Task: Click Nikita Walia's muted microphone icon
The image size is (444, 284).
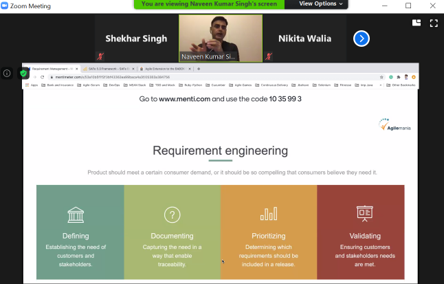Action: click(269, 56)
